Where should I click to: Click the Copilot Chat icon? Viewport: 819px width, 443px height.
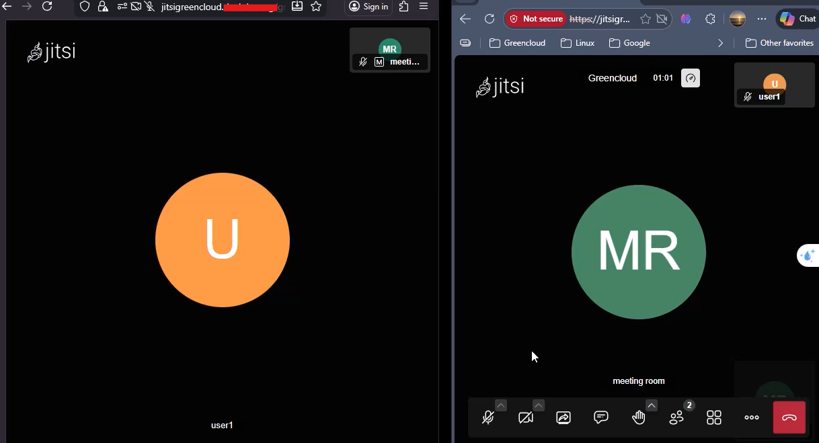pos(797,19)
